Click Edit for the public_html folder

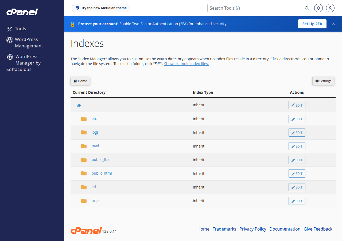(x=297, y=174)
